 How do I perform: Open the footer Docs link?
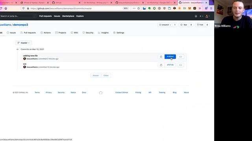tap(84, 92)
